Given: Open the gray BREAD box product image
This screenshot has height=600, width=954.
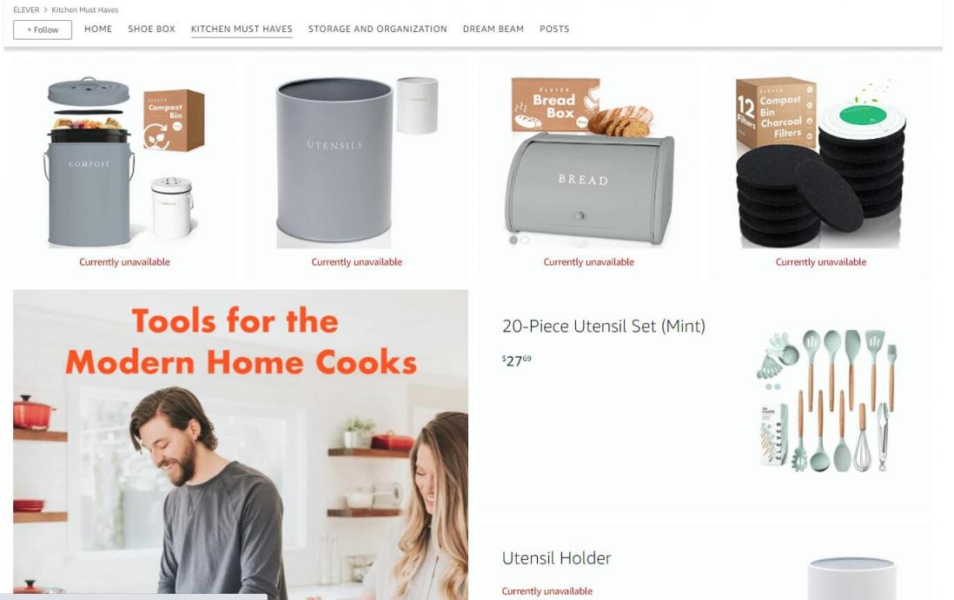Looking at the screenshot, I should [x=589, y=162].
